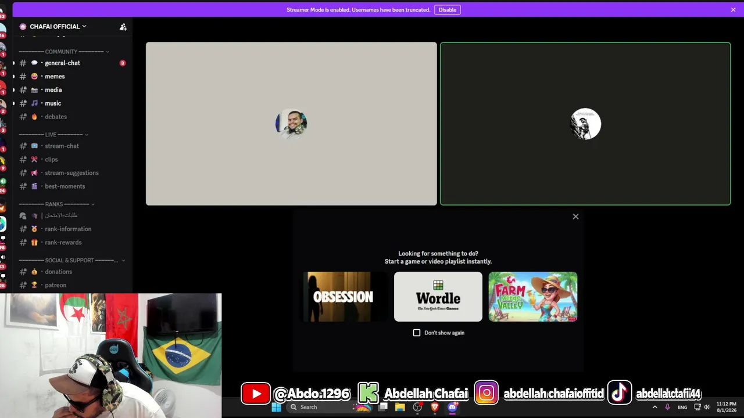Open the clock and date panel
The width and height of the screenshot is (744, 418).
tap(726, 407)
